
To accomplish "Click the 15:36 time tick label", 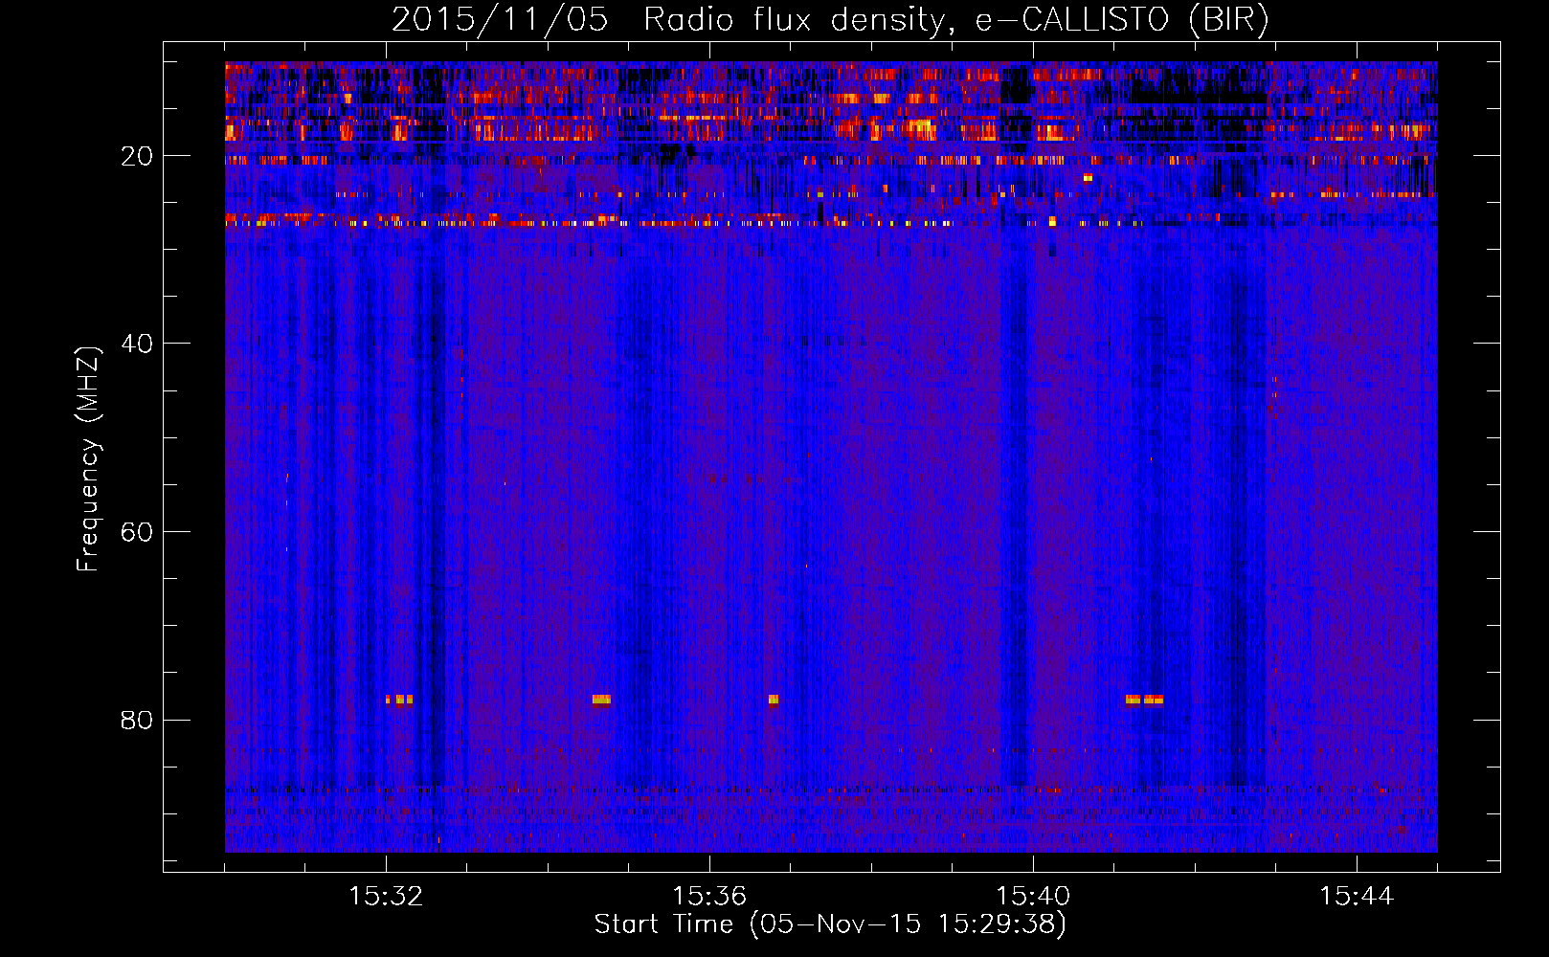I will [709, 897].
